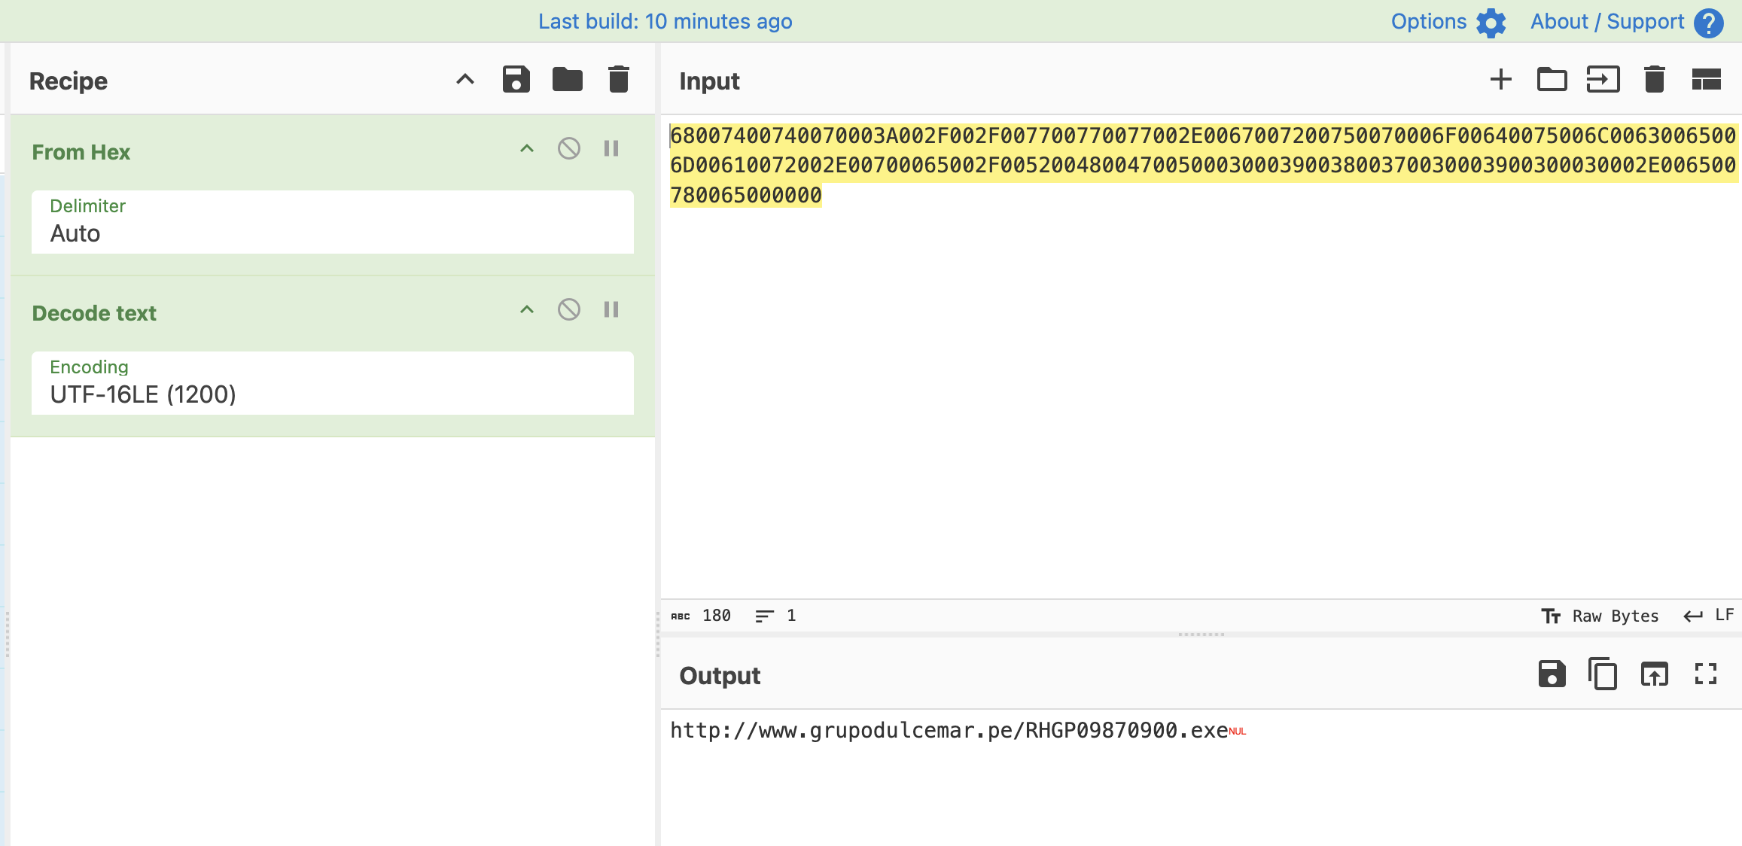This screenshot has height=846, width=1742.
Task: Change Raw Bytes input encoding
Action: point(1600,616)
